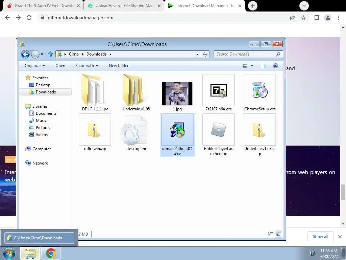The height and width of the screenshot is (260, 346).
Task: Select Favorites in the navigation pane
Action: (40, 78)
